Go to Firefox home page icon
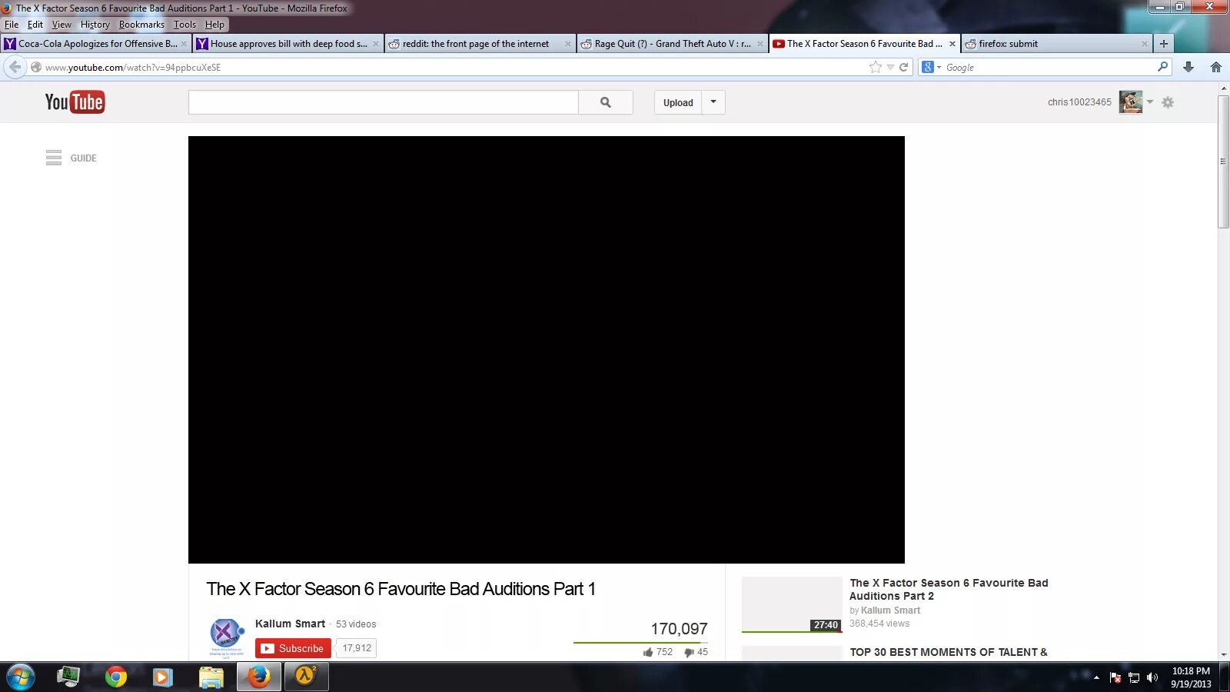Screen dimensions: 1230x692 (1216, 67)
